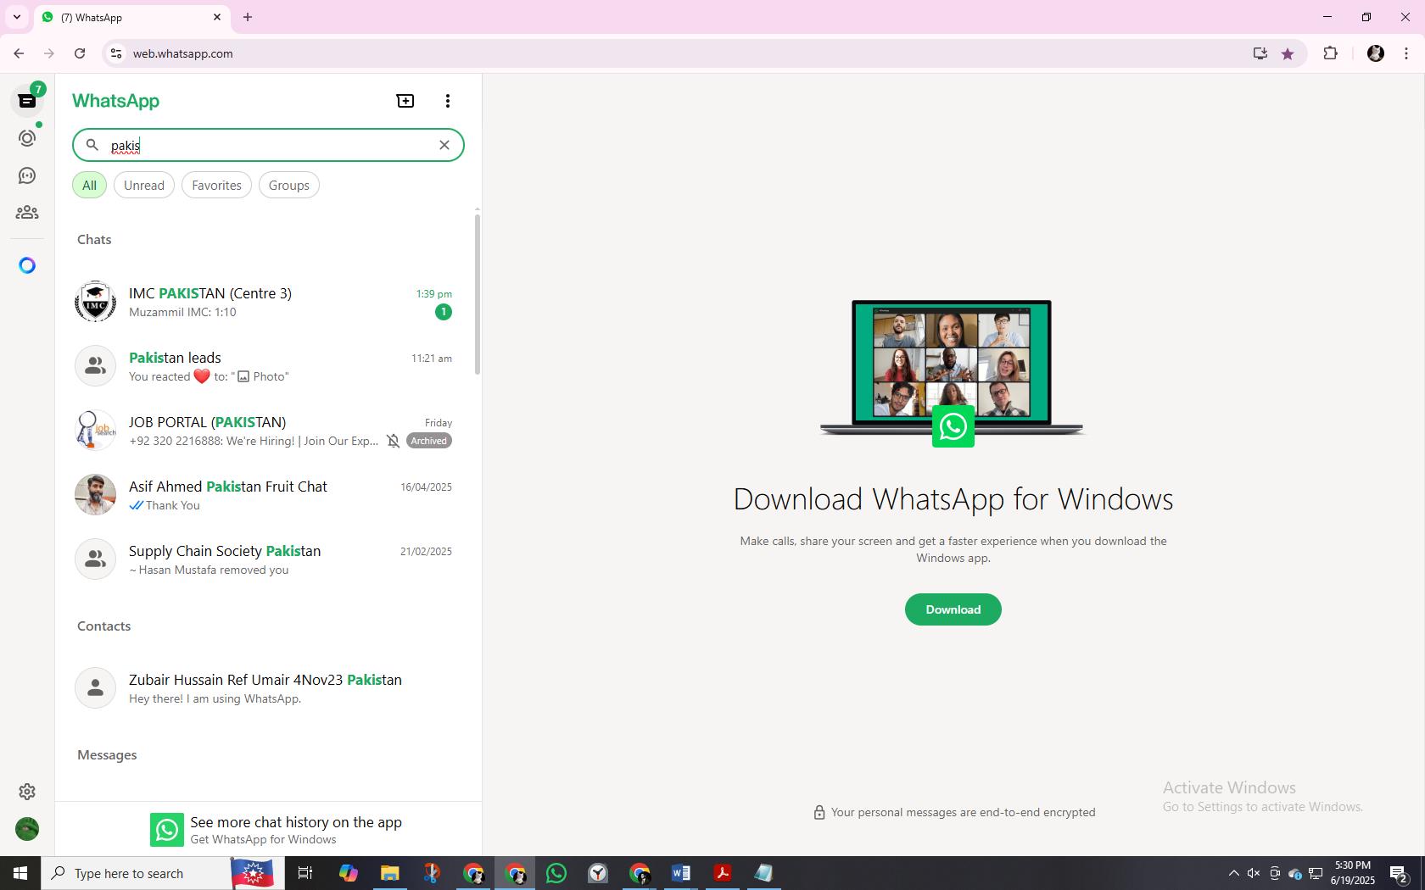Click the unread badge on IMC PAKISTAN chat
The image size is (1425, 890).
pos(443,312)
